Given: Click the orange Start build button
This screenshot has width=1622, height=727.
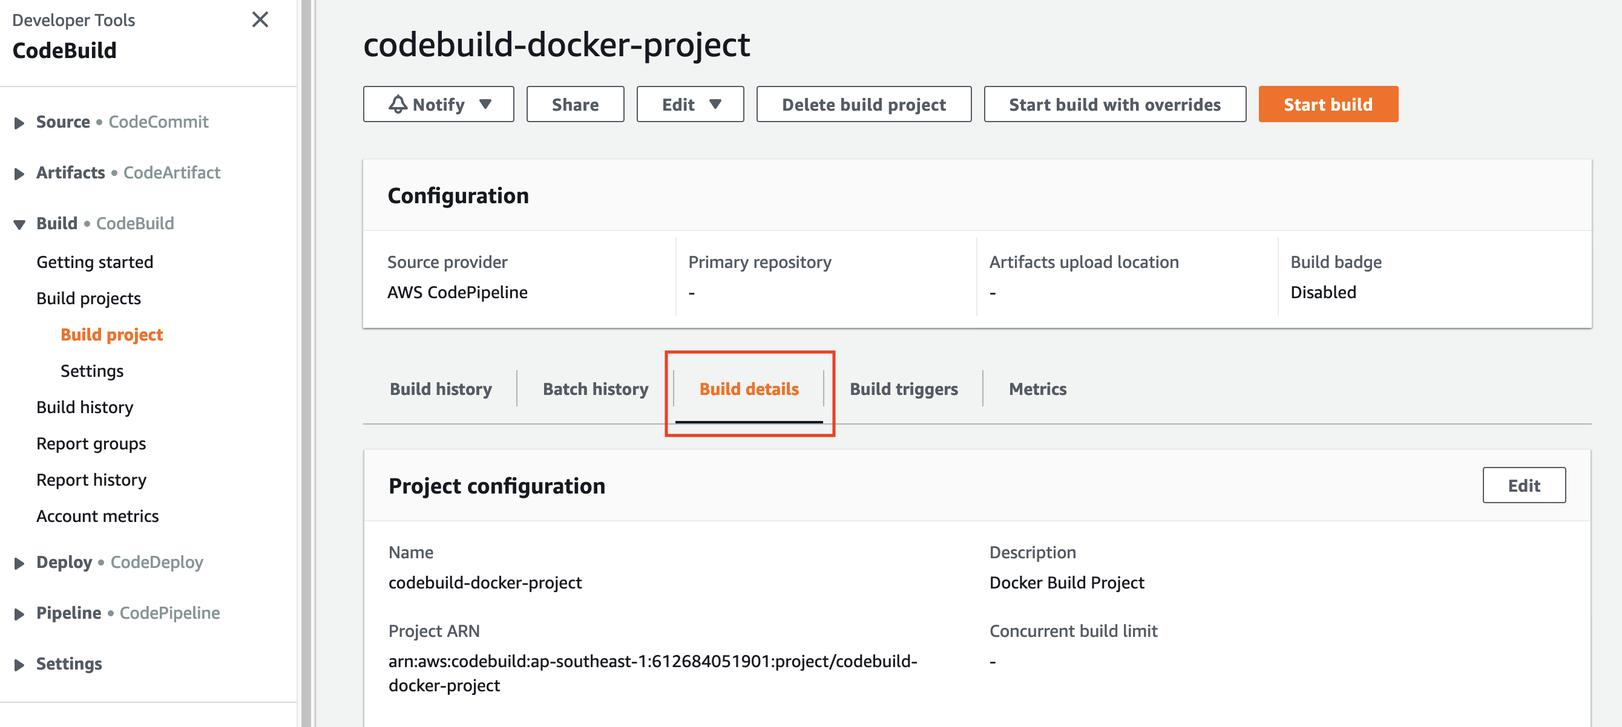Looking at the screenshot, I should [1328, 104].
